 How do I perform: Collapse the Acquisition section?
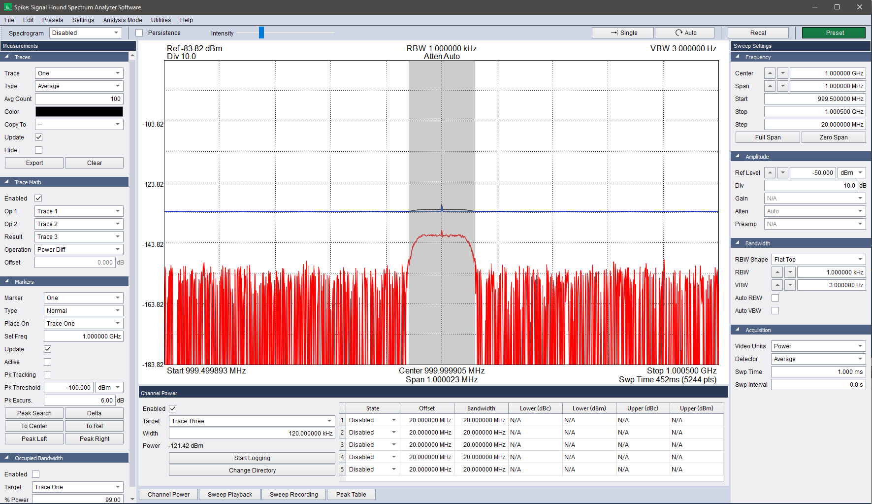point(738,330)
